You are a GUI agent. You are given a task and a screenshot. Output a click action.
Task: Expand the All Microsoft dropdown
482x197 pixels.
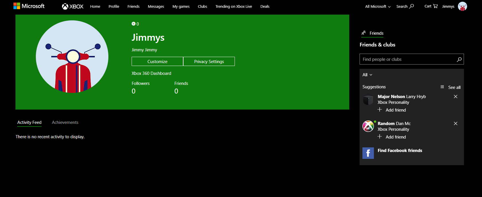[x=378, y=6]
